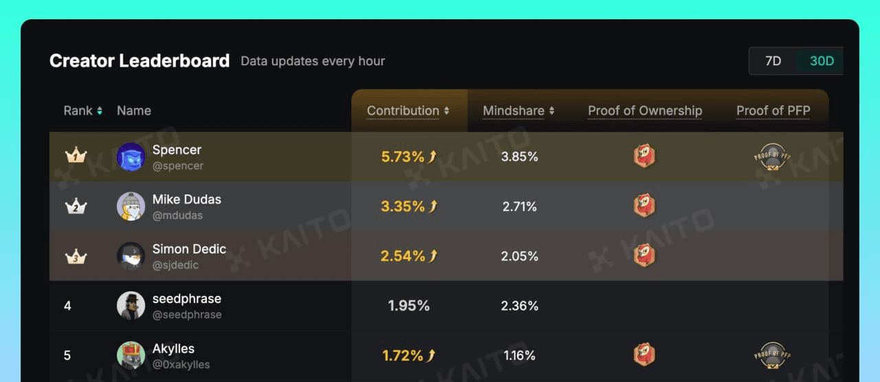Click the rank 3 crown icon

coord(76,256)
